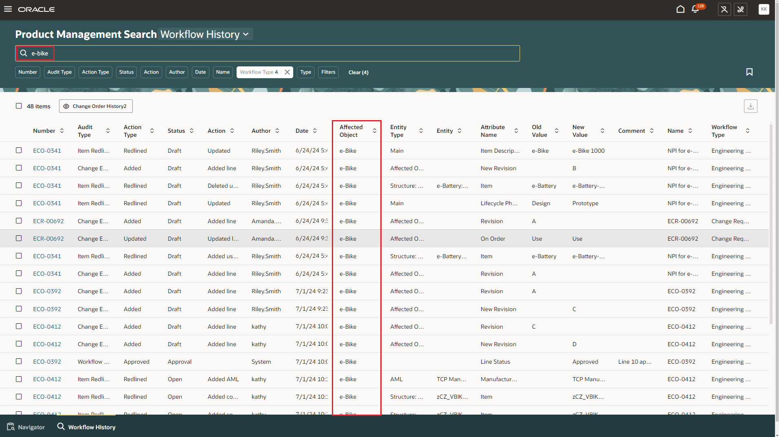This screenshot has height=437, width=779.
Task: Sort by the Entity Type column
Action: (x=421, y=131)
